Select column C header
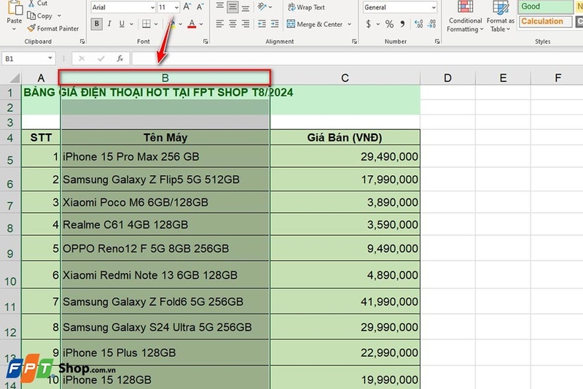This screenshot has width=583, height=389. [345, 78]
